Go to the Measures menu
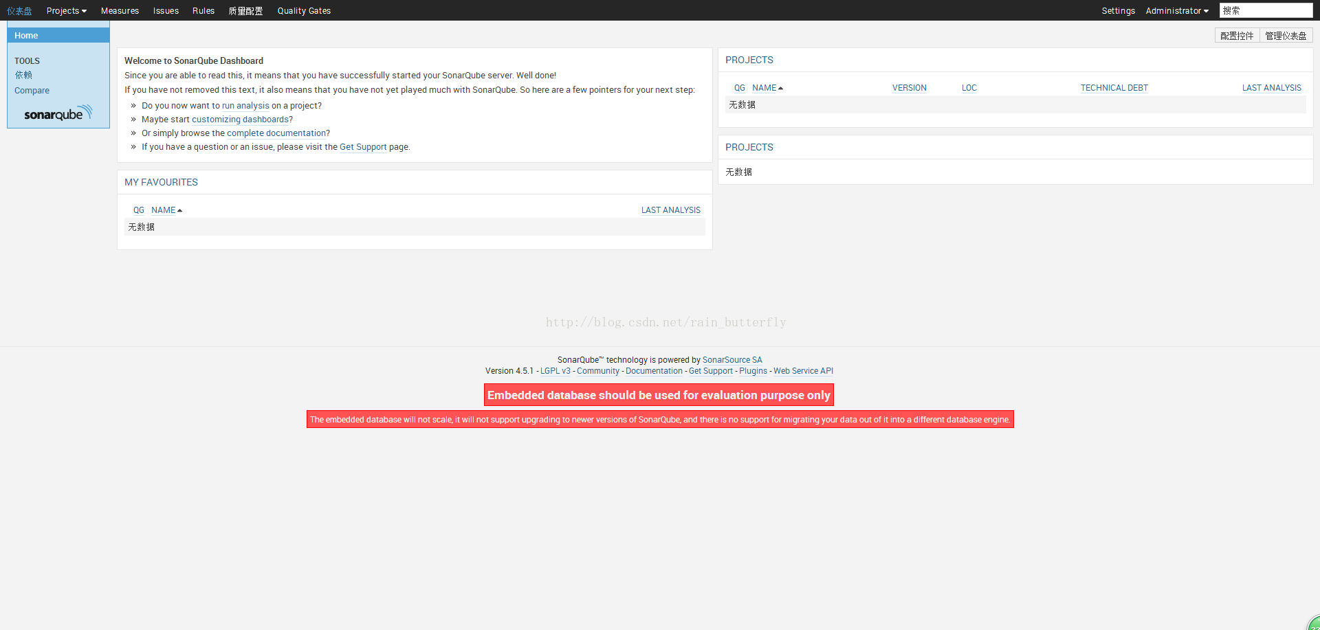 120,11
